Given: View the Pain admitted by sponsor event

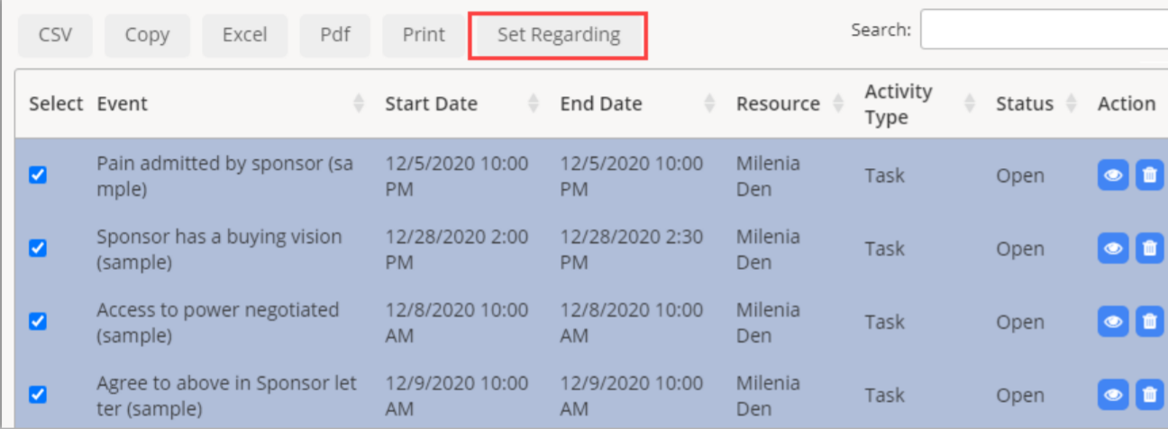Looking at the screenshot, I should point(1112,175).
